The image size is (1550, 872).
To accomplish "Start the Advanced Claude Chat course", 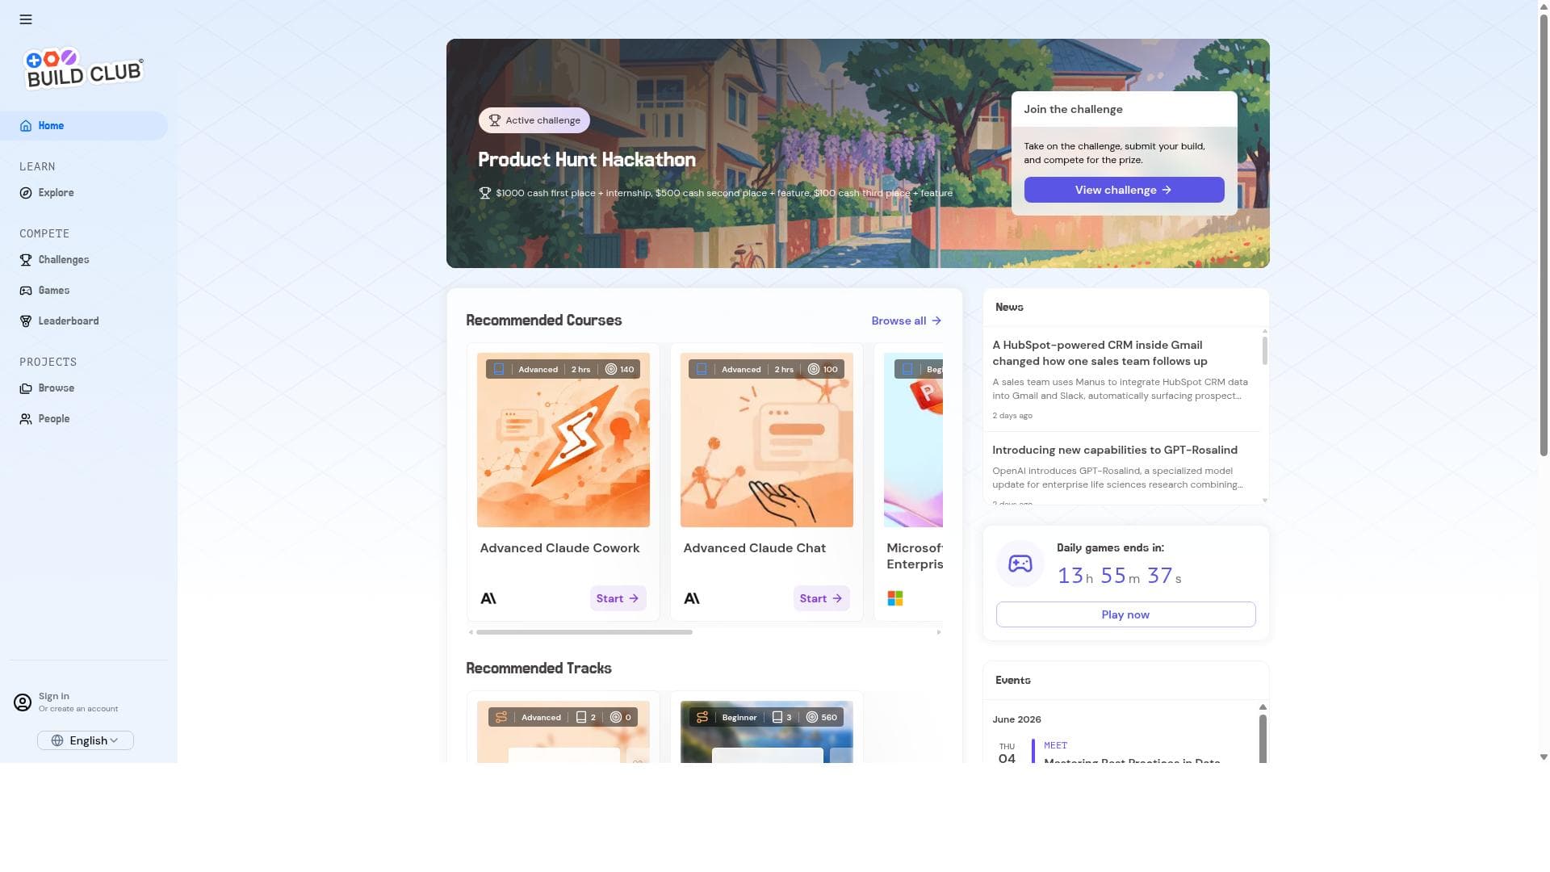I will click(821, 598).
